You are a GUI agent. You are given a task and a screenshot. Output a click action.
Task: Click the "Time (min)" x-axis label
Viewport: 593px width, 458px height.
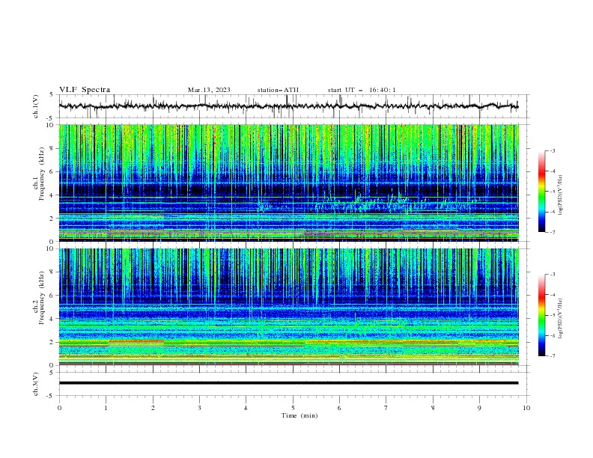point(299,415)
